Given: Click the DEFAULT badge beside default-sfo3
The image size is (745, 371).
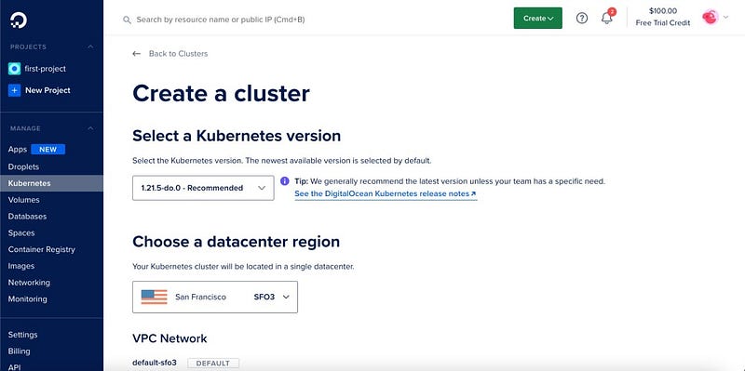Looking at the screenshot, I should point(213,363).
